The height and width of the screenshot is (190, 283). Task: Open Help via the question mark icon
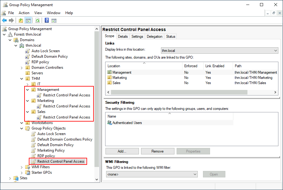47,20
